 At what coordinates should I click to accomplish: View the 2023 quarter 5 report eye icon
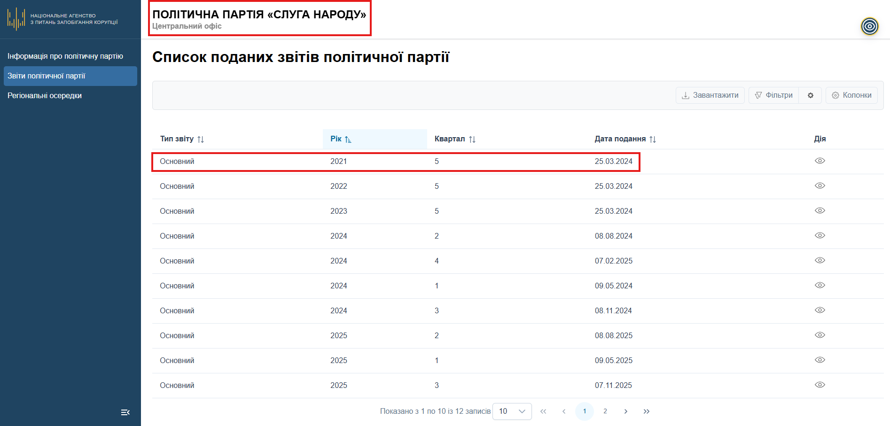[820, 210]
